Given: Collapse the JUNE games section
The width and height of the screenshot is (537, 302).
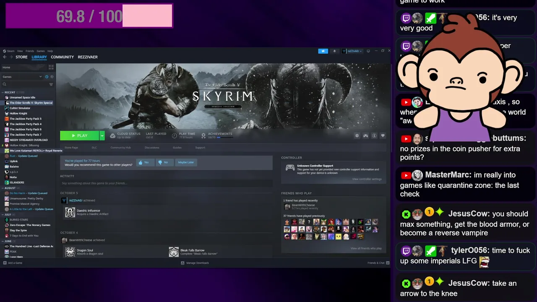Looking at the screenshot, I should click(3, 241).
